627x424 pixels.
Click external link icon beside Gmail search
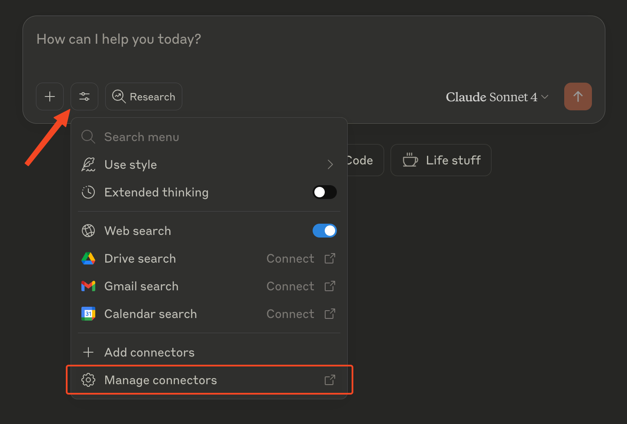click(x=330, y=286)
